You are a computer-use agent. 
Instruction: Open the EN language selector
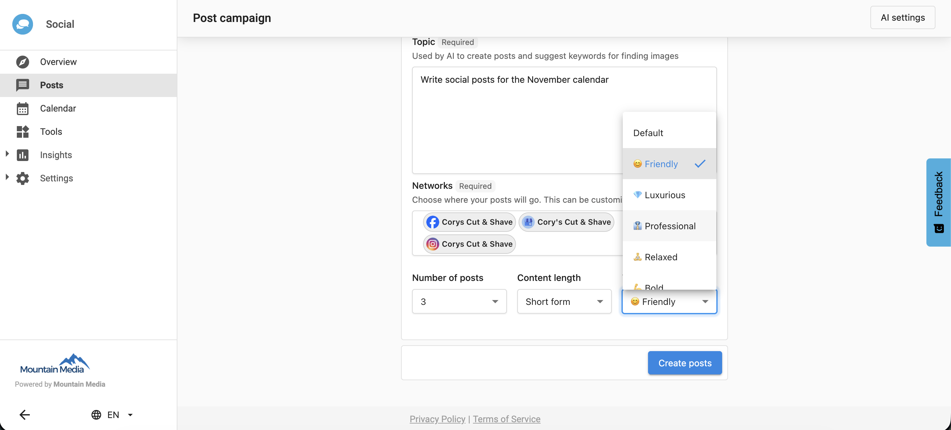click(112, 414)
